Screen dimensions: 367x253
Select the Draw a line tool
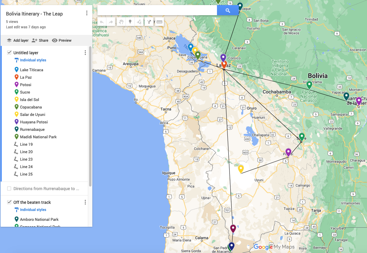click(139, 22)
